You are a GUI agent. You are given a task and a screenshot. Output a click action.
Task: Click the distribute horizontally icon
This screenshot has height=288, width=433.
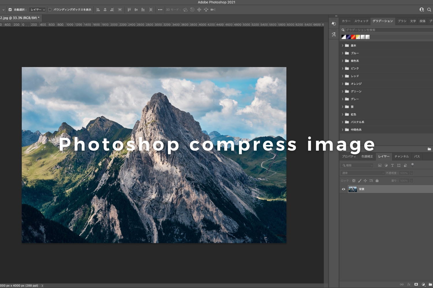[151, 10]
